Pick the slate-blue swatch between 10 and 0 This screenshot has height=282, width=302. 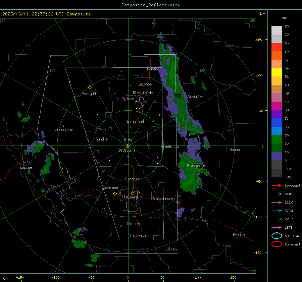coord(276,156)
